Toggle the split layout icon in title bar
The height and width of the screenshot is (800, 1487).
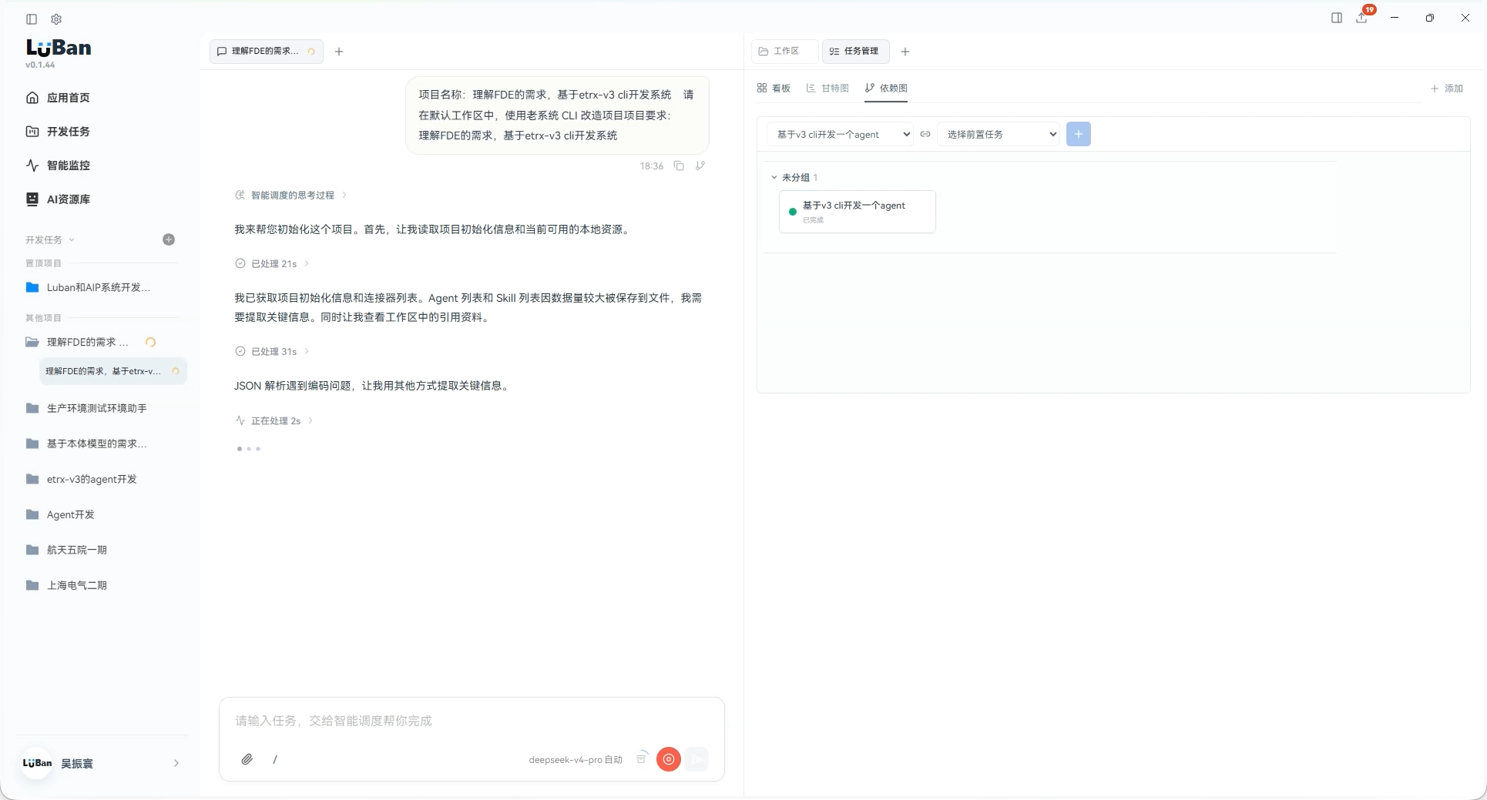(1337, 18)
